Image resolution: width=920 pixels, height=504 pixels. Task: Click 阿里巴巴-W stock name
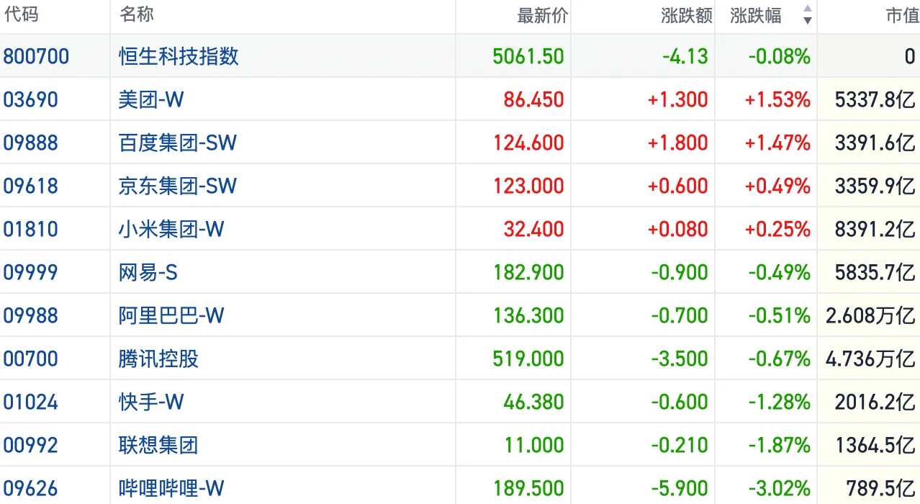click(x=171, y=315)
